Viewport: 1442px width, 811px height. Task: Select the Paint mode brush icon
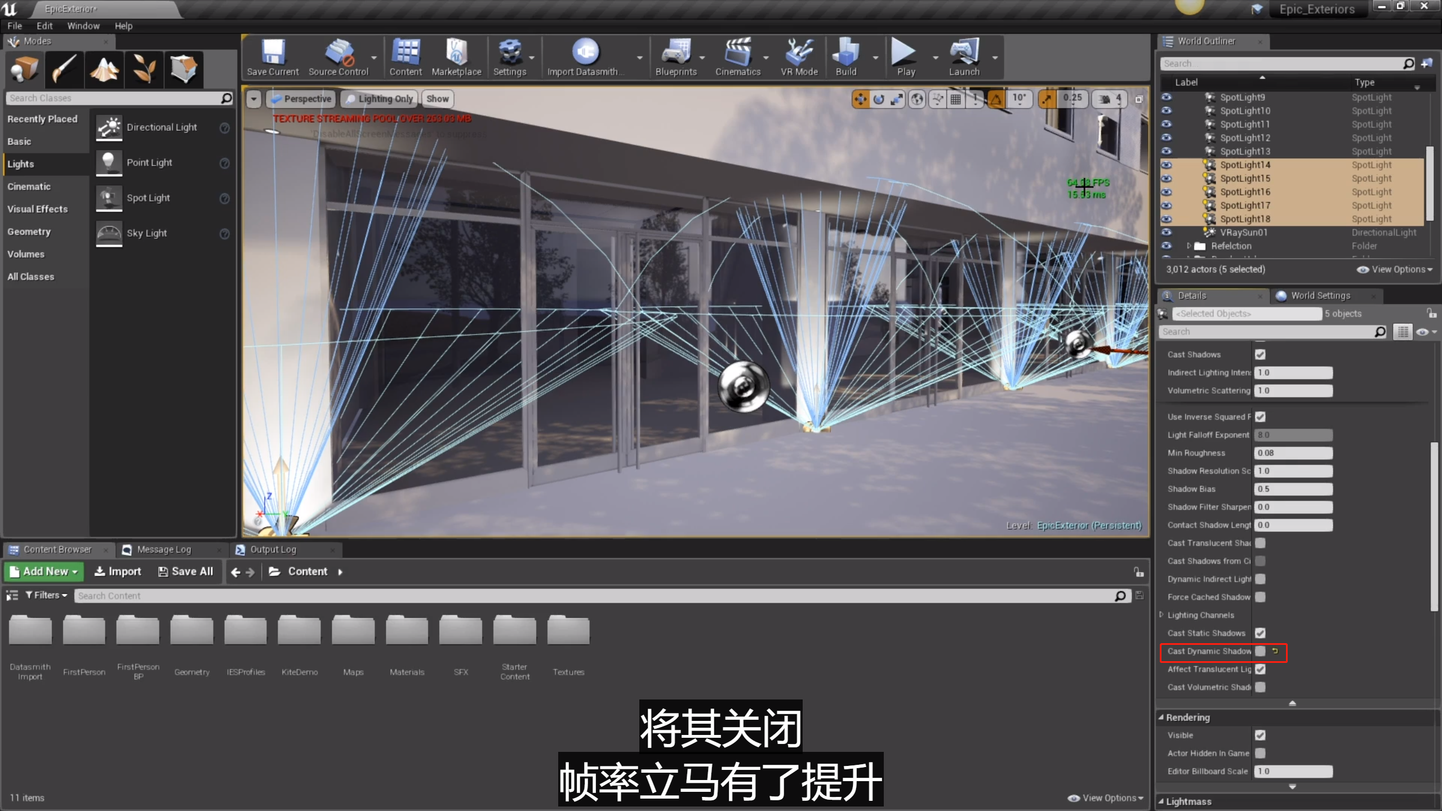click(x=64, y=69)
